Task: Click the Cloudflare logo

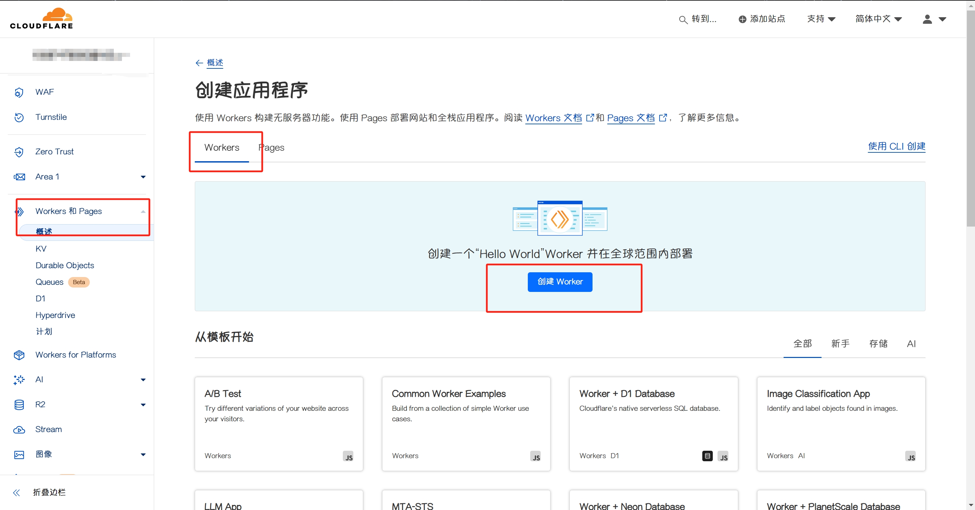Action: tap(42, 18)
